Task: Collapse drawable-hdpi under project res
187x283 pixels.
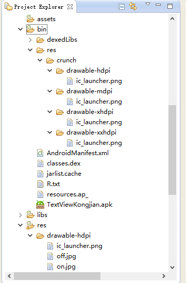Action: pyautogui.click(x=30, y=236)
